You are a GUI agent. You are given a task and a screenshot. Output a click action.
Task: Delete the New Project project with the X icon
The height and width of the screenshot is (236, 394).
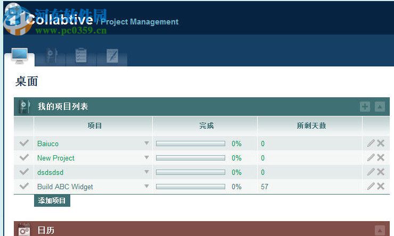(x=381, y=157)
